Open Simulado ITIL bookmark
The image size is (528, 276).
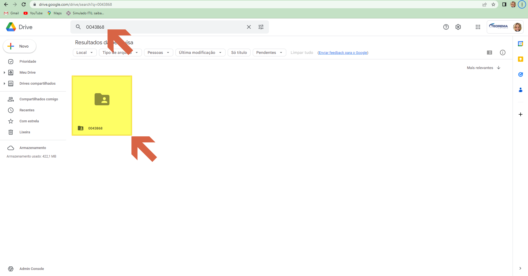(x=85, y=13)
